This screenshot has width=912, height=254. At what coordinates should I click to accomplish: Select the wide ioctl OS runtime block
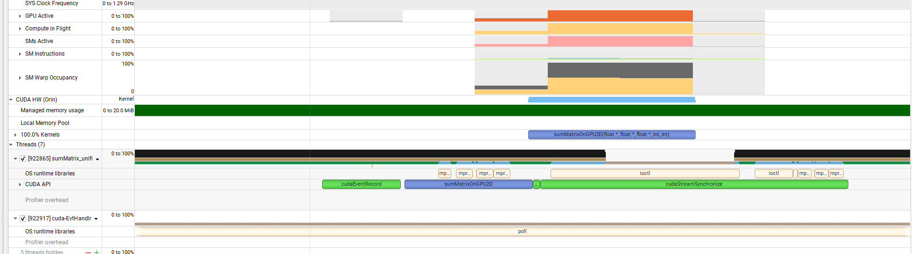[x=645, y=174]
